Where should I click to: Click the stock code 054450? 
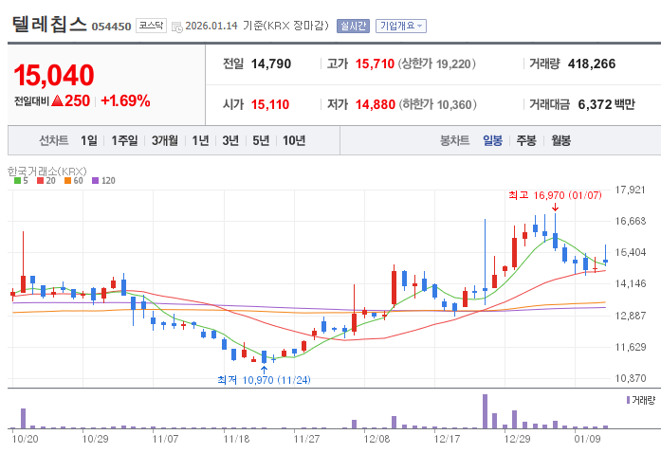coord(111,27)
